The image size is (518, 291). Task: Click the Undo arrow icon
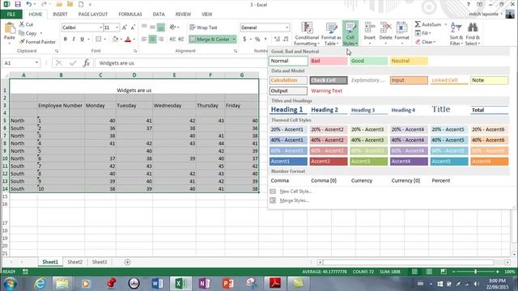tap(29, 4)
